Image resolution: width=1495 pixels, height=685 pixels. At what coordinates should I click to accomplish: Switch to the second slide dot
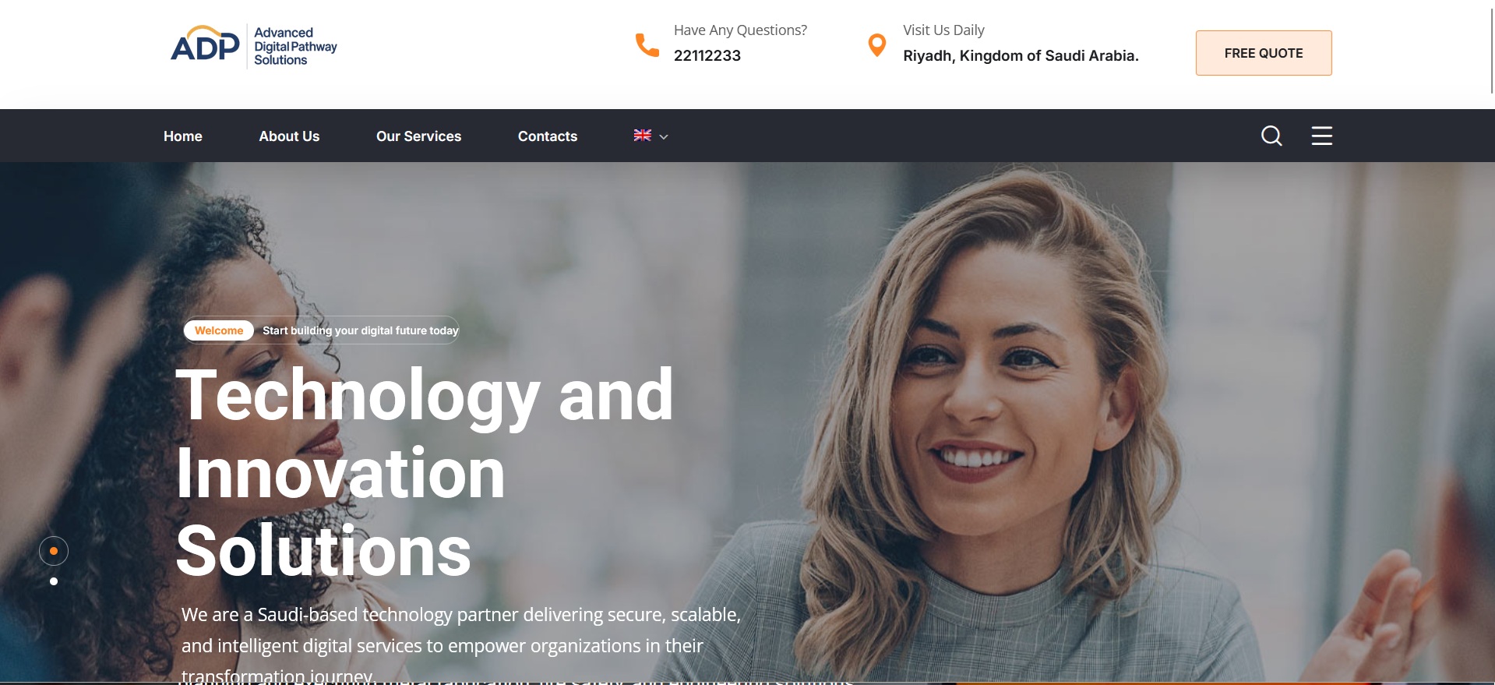tap(54, 581)
